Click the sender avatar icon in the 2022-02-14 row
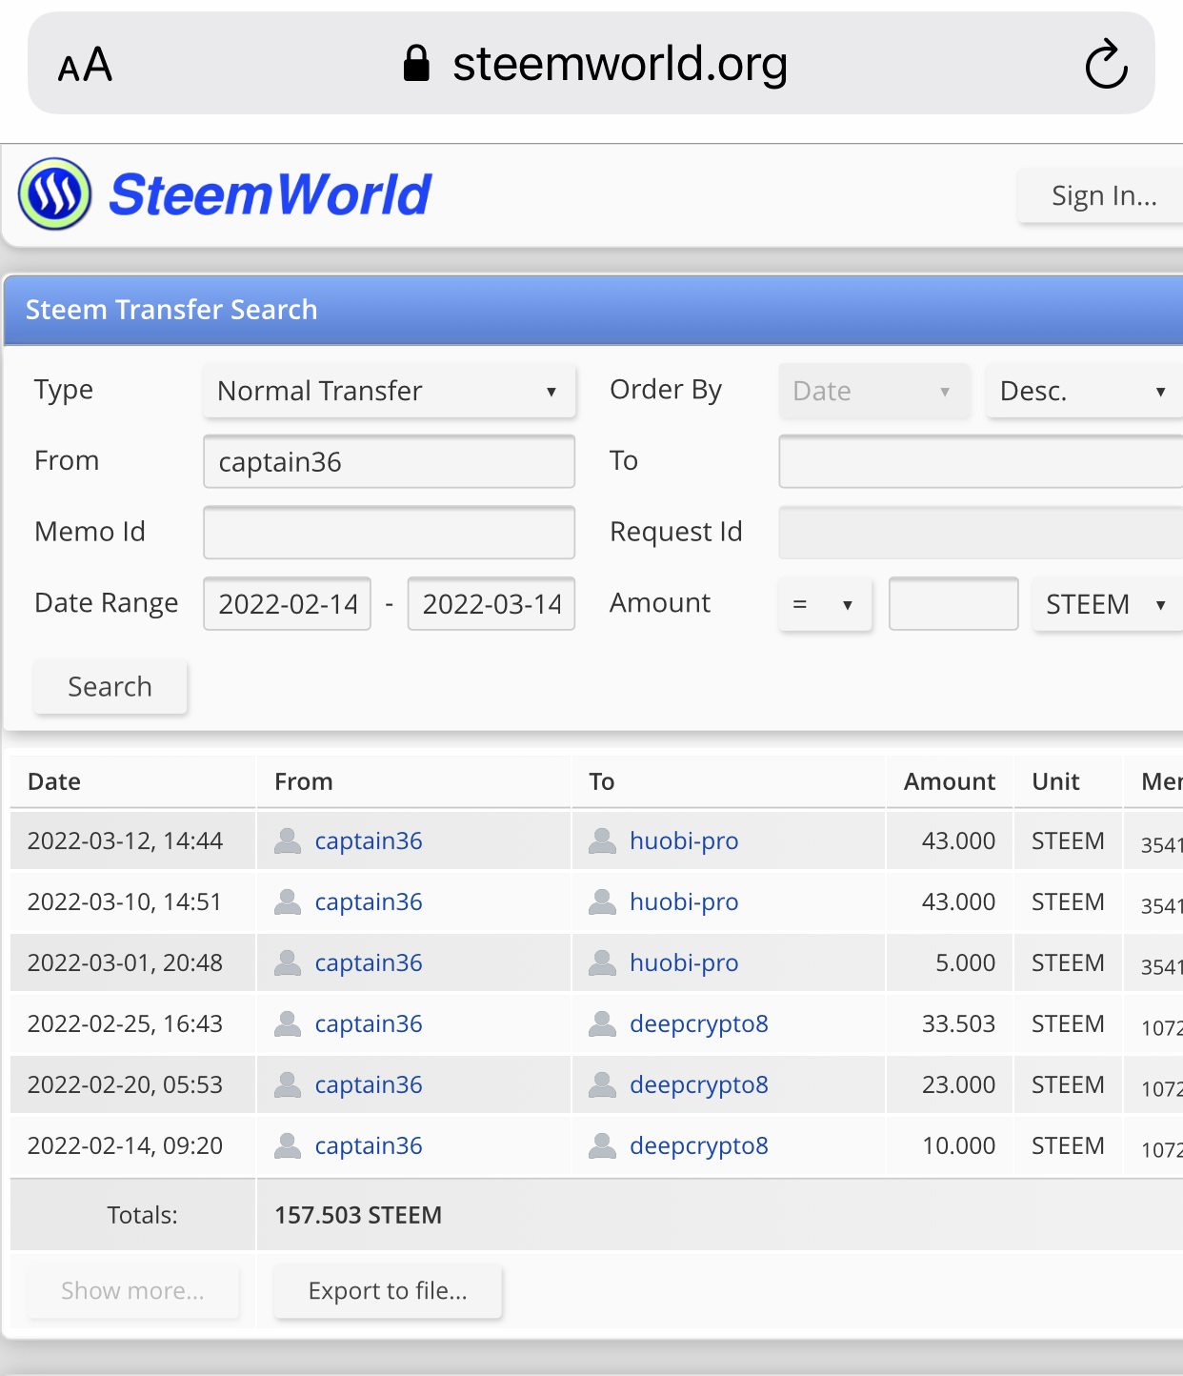 point(288,1145)
